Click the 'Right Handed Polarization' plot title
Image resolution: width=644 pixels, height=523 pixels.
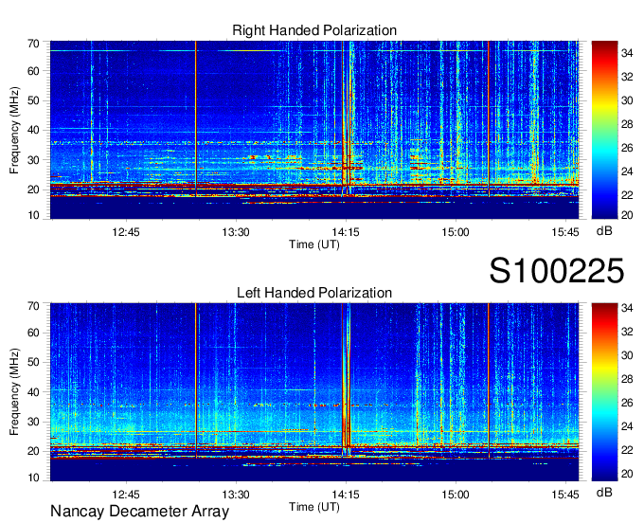click(314, 30)
